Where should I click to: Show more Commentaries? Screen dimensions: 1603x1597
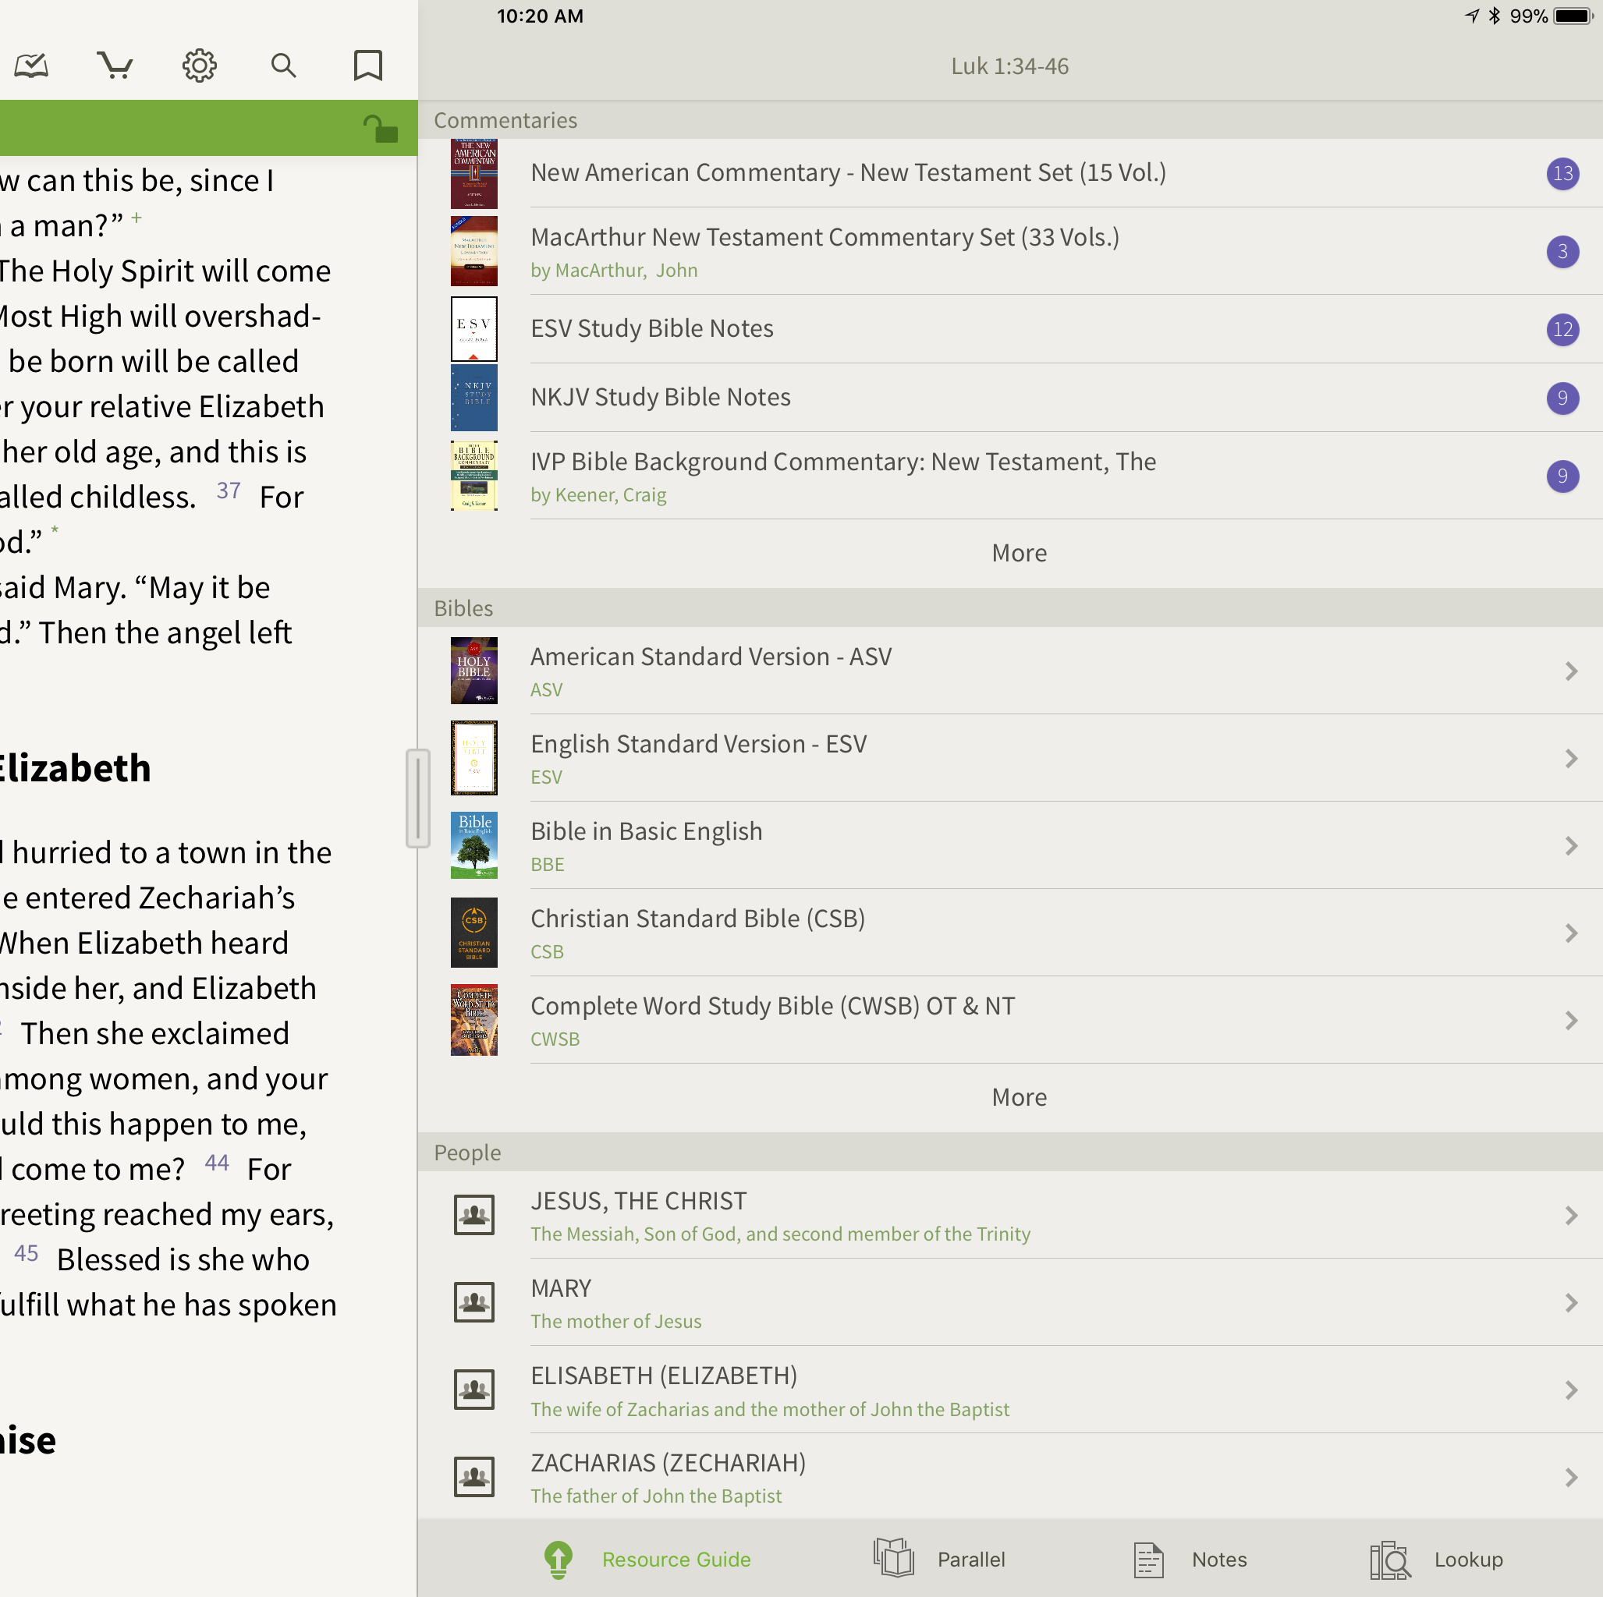[x=1019, y=554]
